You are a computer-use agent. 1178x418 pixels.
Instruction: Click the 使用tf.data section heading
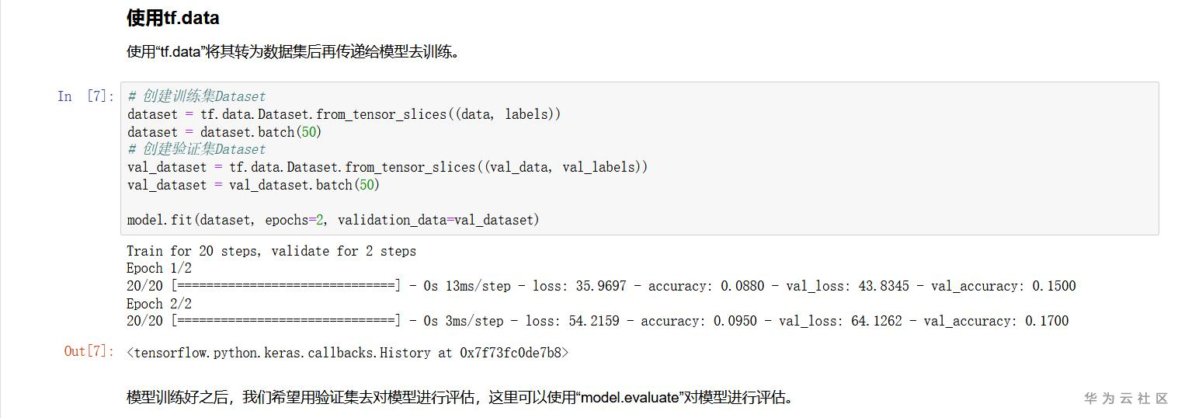pos(172,18)
